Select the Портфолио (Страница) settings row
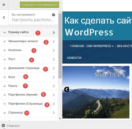The image size is (132, 129). click(x=29, y=104)
